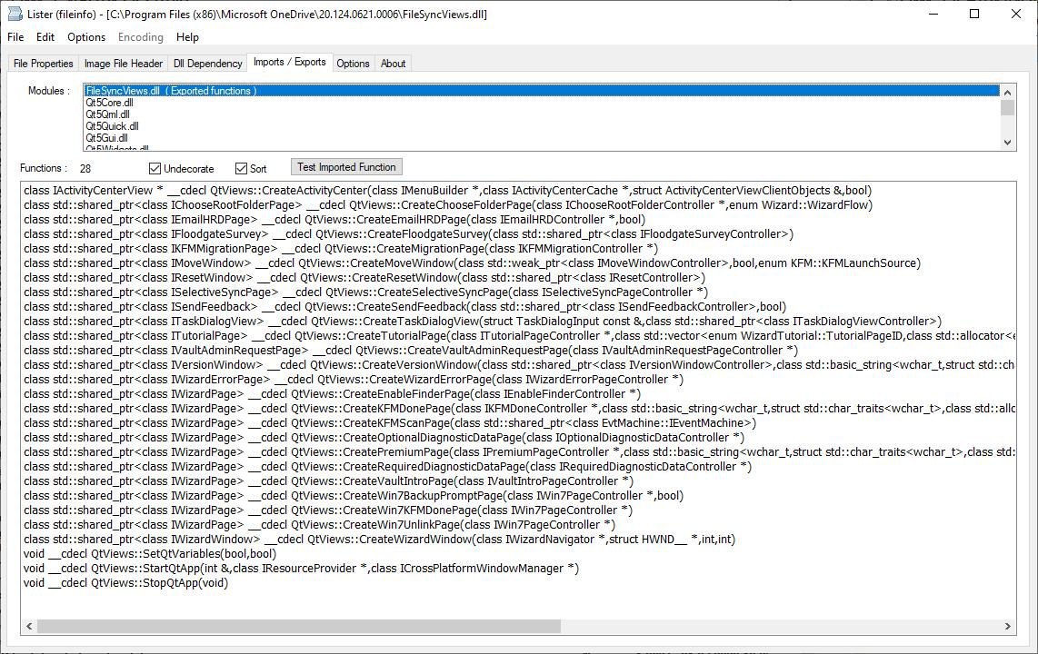Image resolution: width=1038 pixels, height=654 pixels.
Task: Select the CreatePremiumPage function line
Action: [519, 452]
